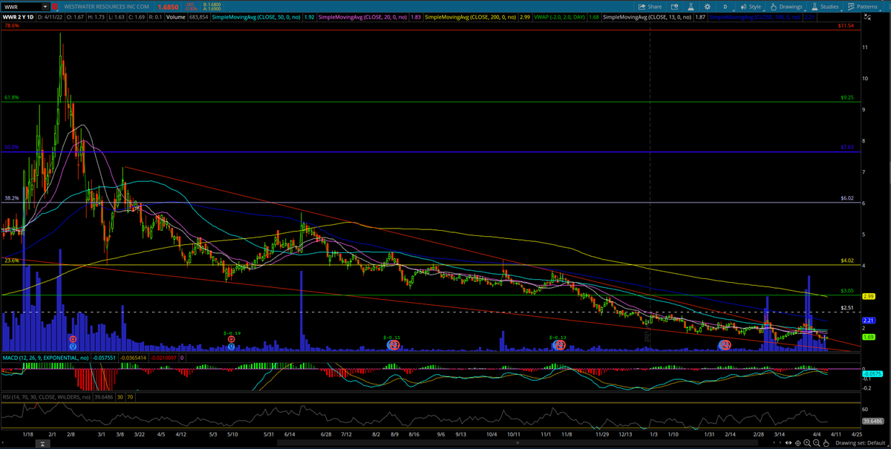Click the note icon right of the Share button

click(675, 6)
